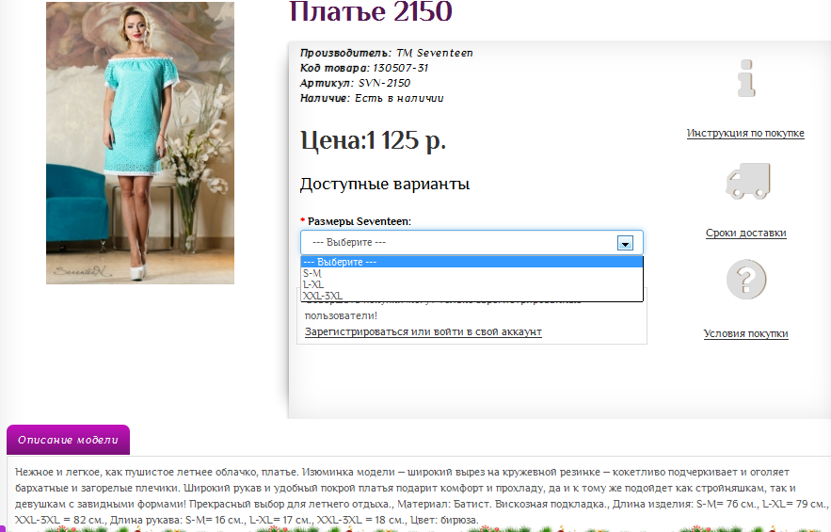Screen dimensions: 831x532
Task: Click the price text Цена:1 125 р.
Action: pos(373,140)
